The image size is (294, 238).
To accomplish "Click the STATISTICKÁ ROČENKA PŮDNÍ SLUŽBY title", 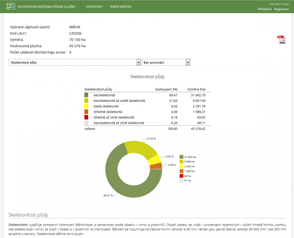I will pyautogui.click(x=48, y=7).
